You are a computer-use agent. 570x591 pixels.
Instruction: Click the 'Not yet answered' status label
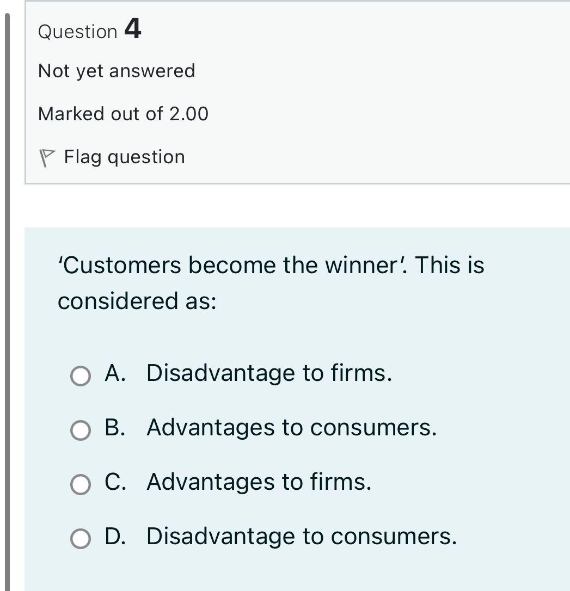(117, 70)
